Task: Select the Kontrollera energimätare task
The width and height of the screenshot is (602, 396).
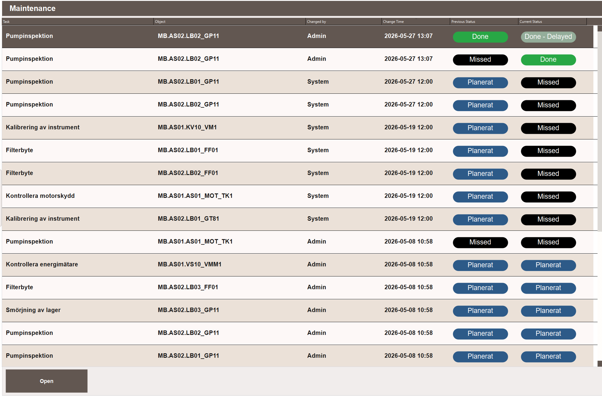Action: (x=42, y=264)
